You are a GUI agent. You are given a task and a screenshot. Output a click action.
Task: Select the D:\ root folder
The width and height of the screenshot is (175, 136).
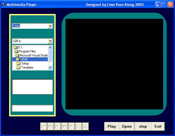(20, 47)
